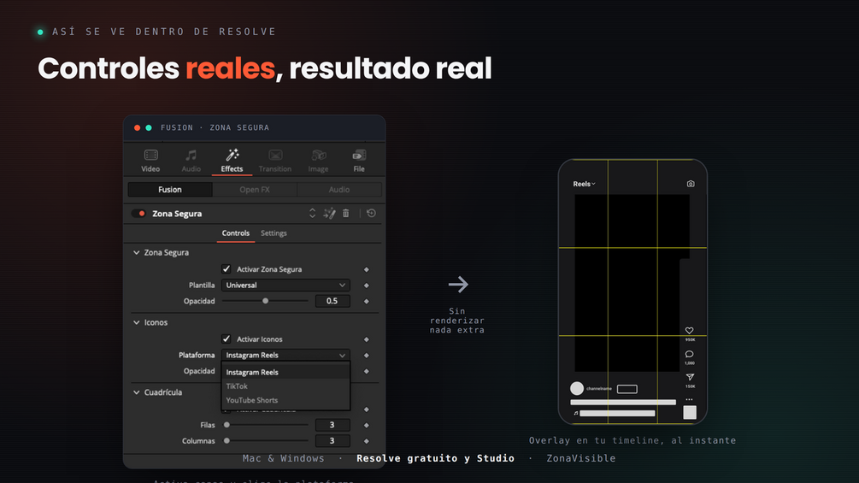Switch to the Fusion effects tab
Viewport: 859px width, 483px height.
click(170, 190)
